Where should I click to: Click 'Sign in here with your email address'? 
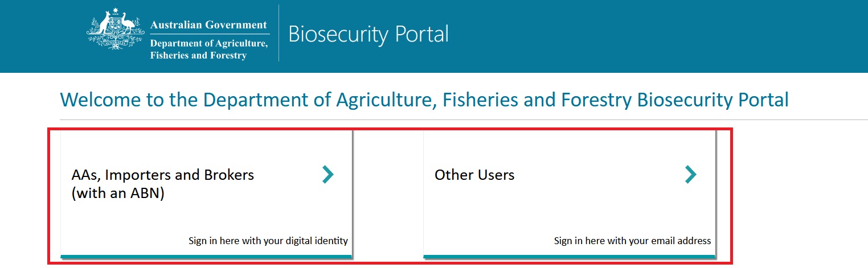(632, 241)
